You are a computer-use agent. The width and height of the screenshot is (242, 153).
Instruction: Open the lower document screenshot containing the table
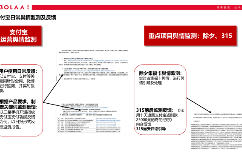[x=89, y=118]
